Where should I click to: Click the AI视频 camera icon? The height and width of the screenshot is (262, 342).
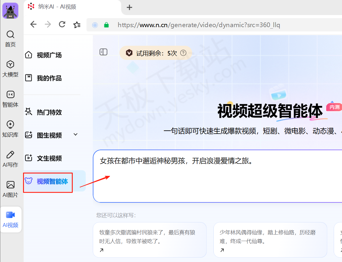click(x=10, y=215)
